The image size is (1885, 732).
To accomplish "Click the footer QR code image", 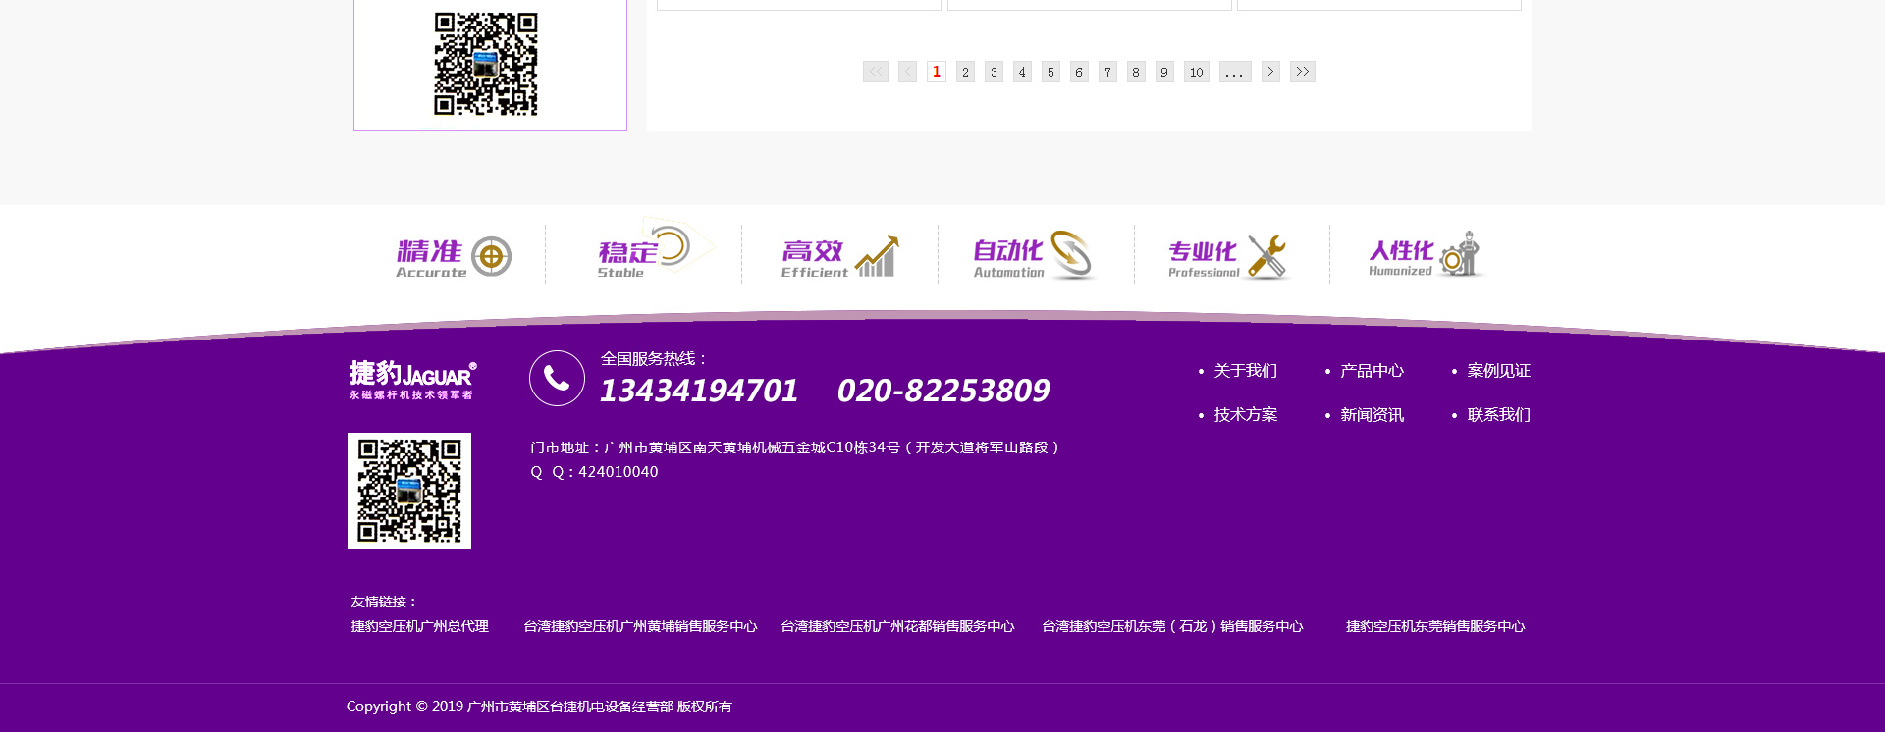I will click(409, 491).
